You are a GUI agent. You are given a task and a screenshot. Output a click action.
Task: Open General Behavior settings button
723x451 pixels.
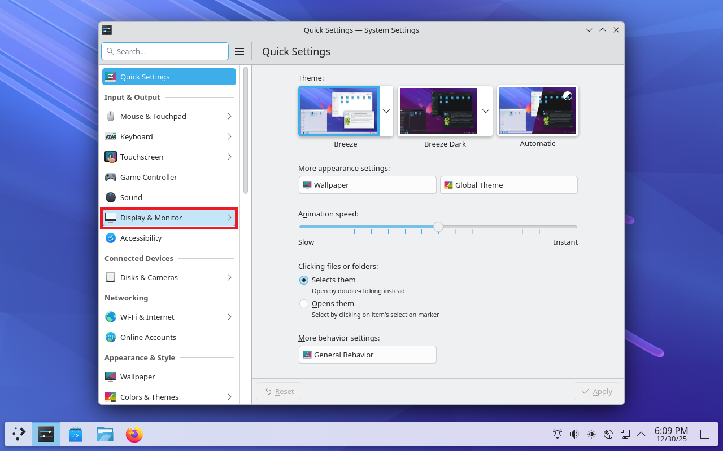click(x=367, y=355)
